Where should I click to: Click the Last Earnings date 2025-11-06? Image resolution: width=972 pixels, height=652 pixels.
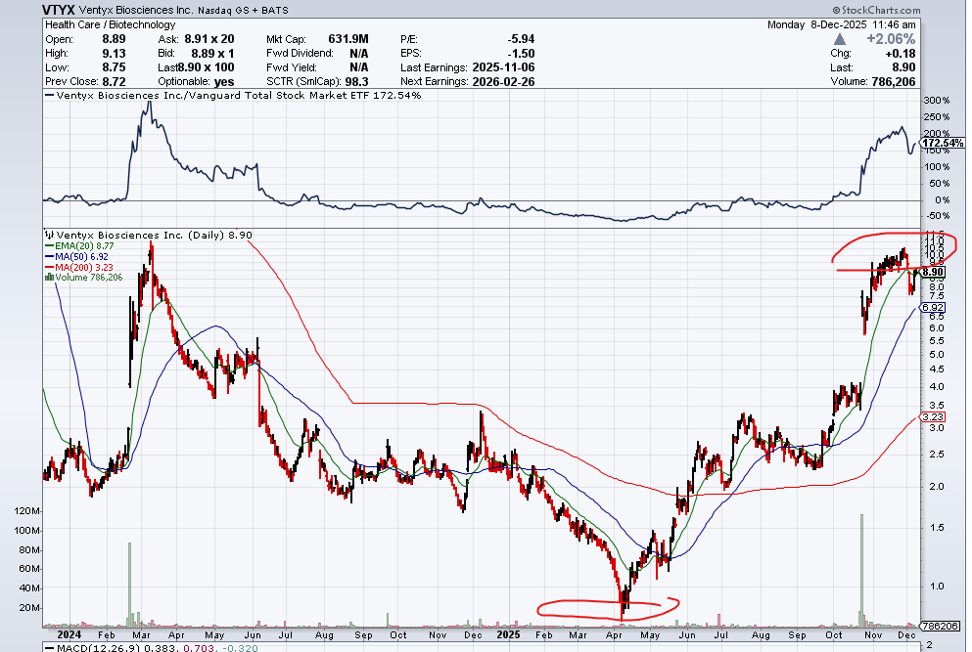(503, 67)
